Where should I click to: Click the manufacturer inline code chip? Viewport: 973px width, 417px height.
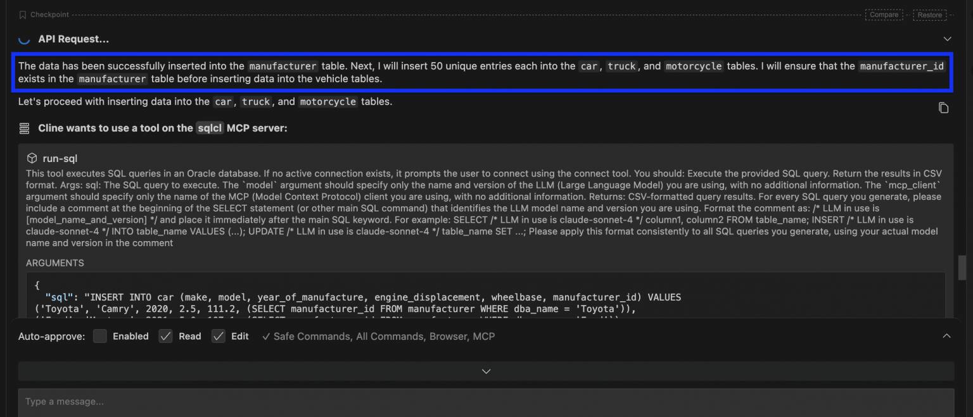[283, 66]
